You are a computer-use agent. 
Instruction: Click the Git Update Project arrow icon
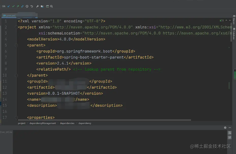(9, 6)
